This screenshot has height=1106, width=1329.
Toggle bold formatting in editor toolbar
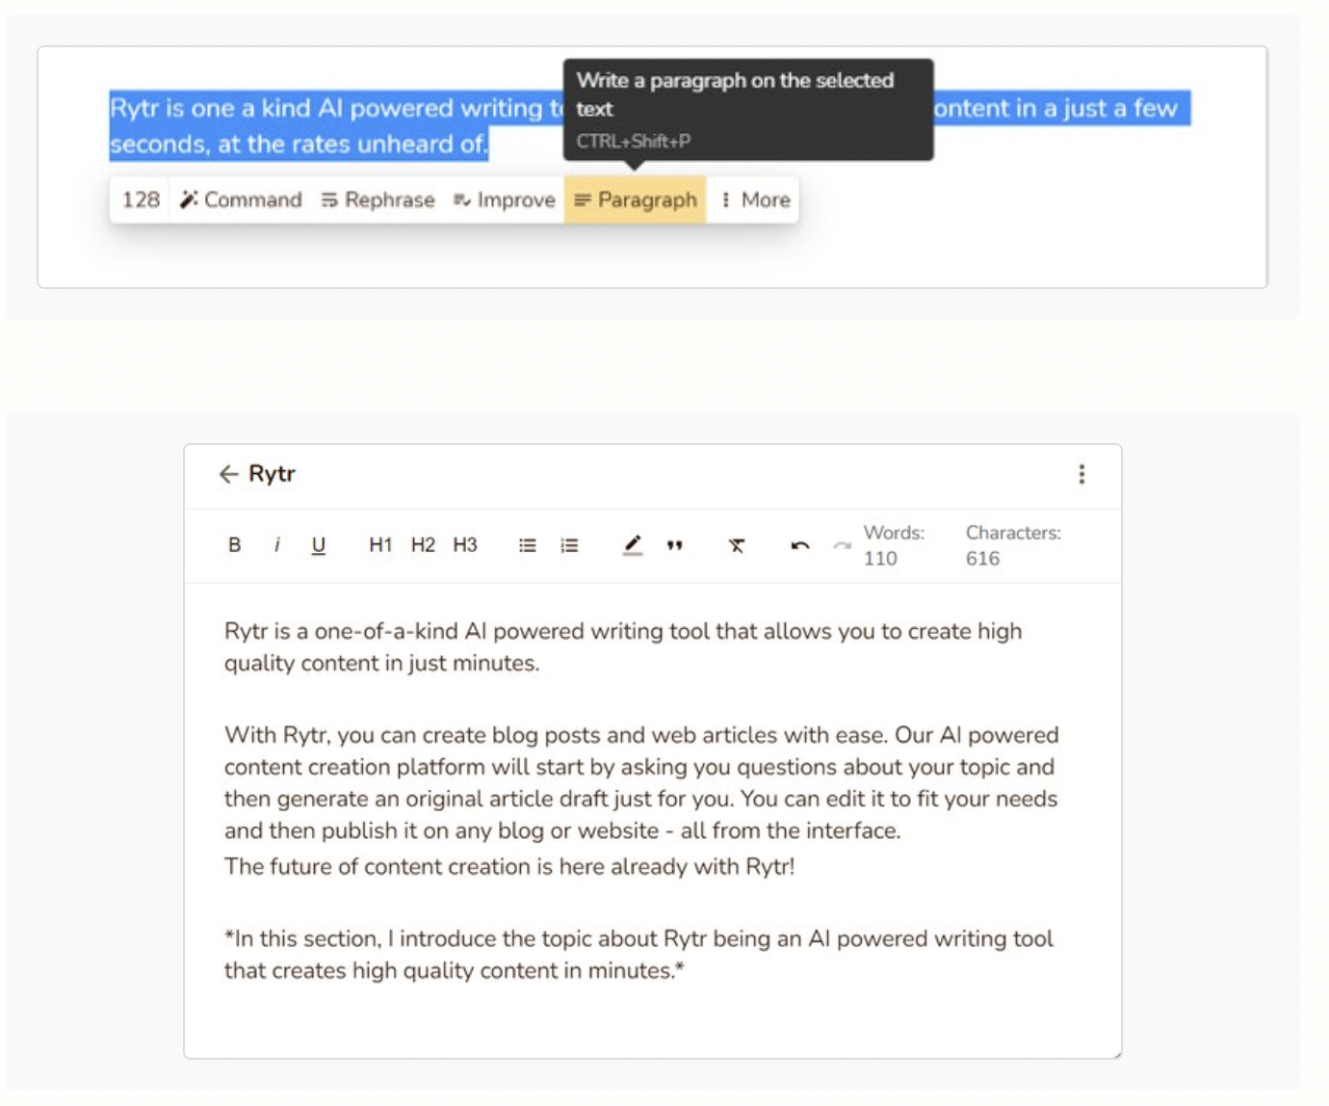tap(234, 545)
